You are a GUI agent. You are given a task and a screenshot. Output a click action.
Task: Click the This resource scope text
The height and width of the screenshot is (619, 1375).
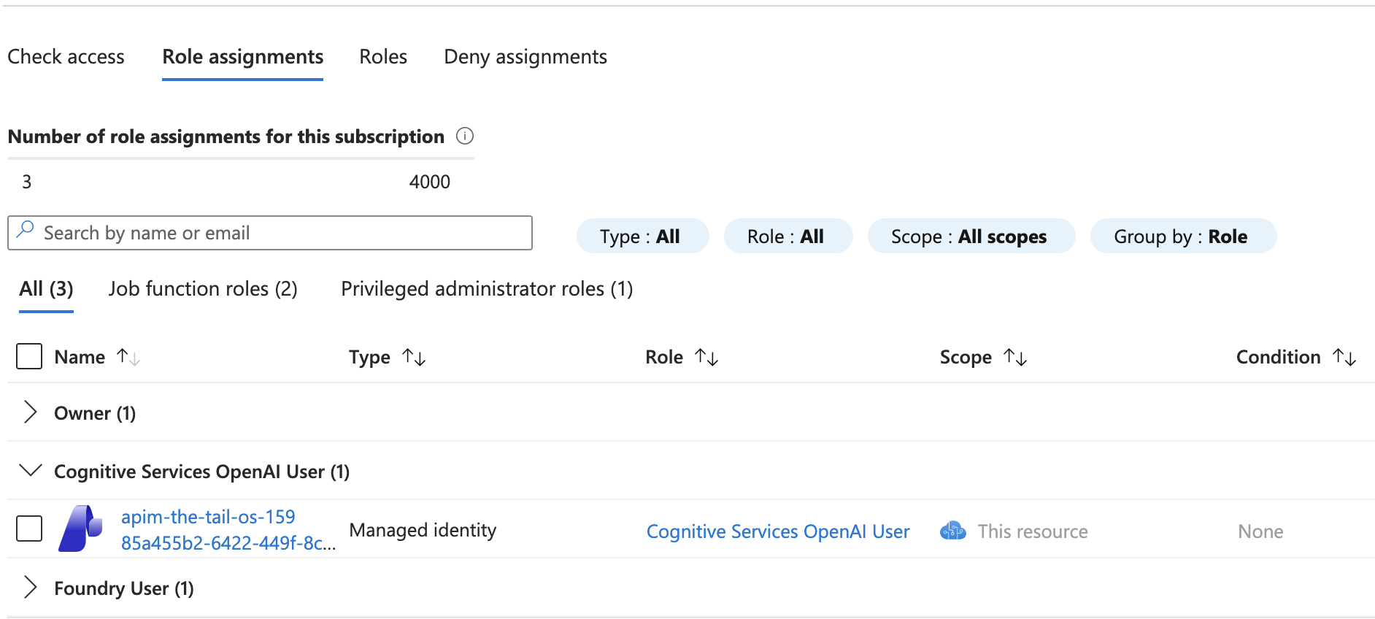1033,531
